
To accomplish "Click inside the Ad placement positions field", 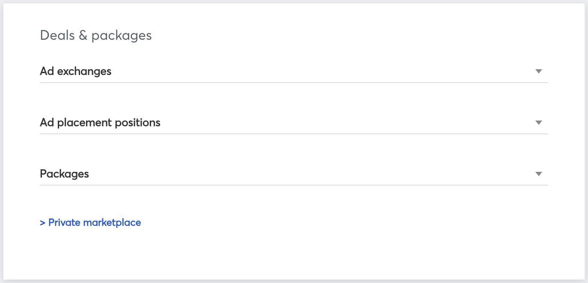I will (294, 123).
